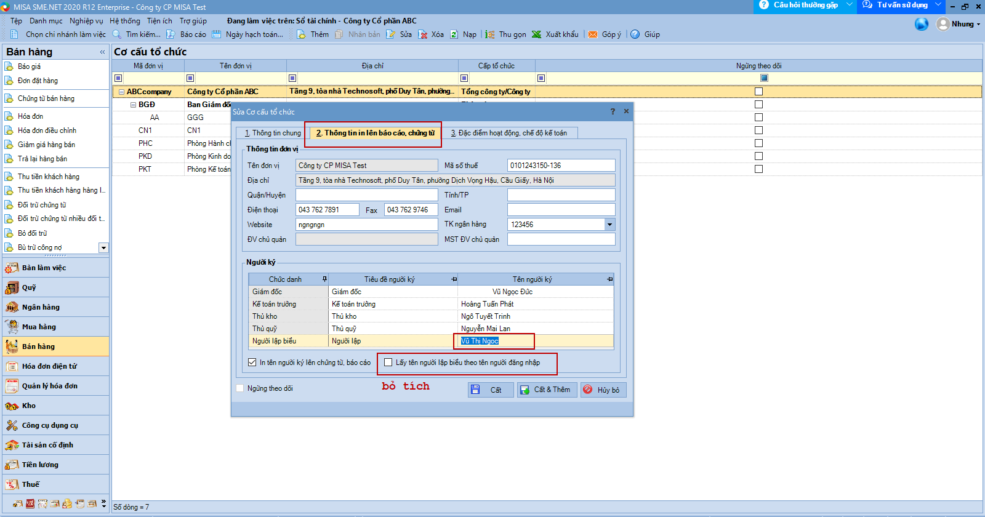This screenshot has width=985, height=517.
Task: Open the Nghiệp vụ menu
Action: 86,21
